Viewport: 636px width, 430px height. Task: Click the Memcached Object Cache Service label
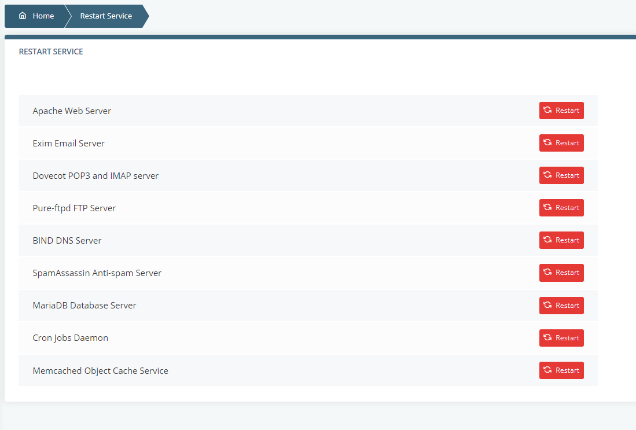tap(100, 370)
